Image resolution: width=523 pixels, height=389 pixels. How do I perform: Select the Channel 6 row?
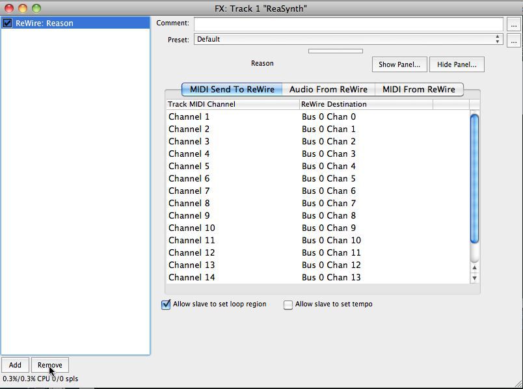(x=318, y=178)
